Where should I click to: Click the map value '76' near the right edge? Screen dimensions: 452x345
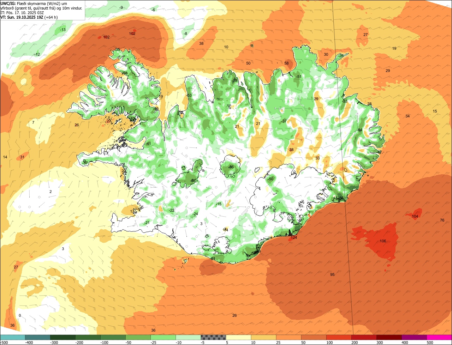point(442,220)
